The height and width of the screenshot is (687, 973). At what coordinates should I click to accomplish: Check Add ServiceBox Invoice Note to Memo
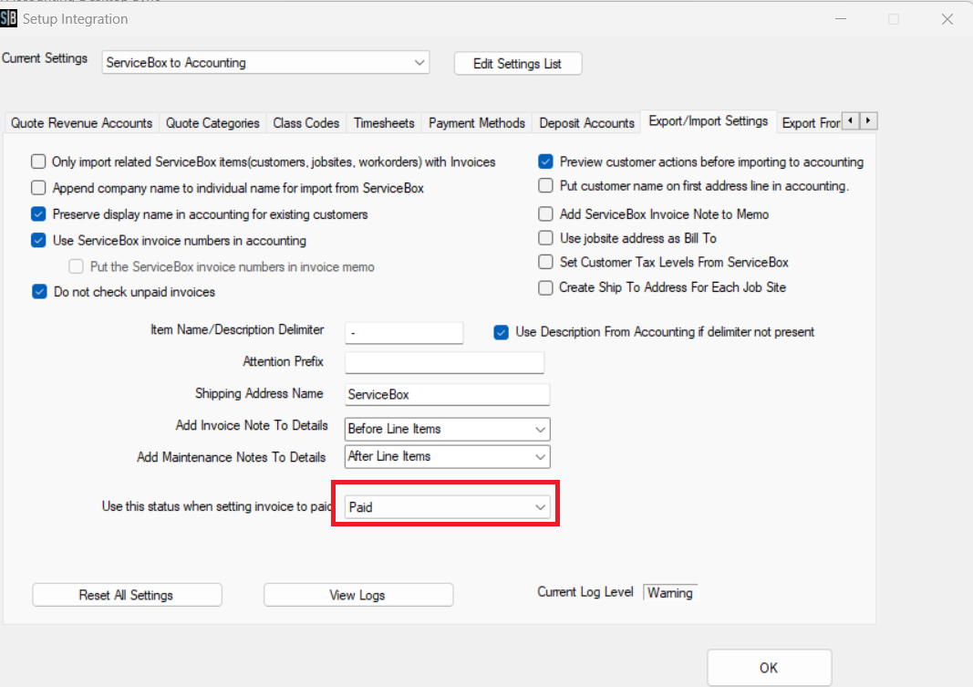pyautogui.click(x=545, y=214)
